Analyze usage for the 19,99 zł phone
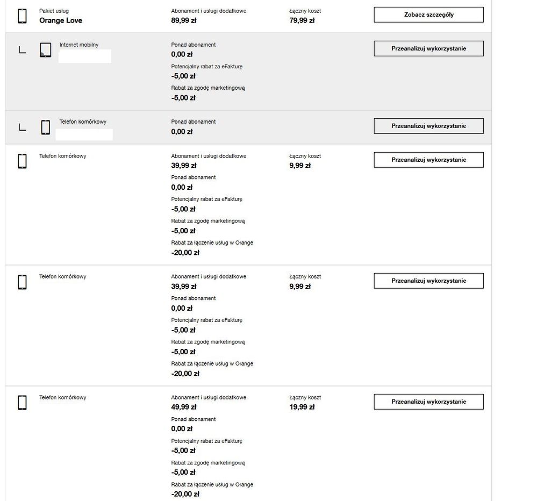537x501 pixels. point(428,402)
